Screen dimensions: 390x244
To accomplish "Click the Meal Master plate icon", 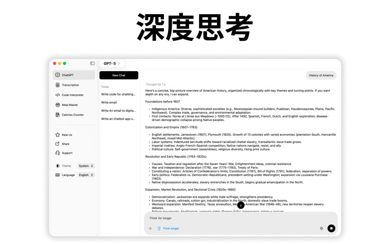I will (x=58, y=105).
